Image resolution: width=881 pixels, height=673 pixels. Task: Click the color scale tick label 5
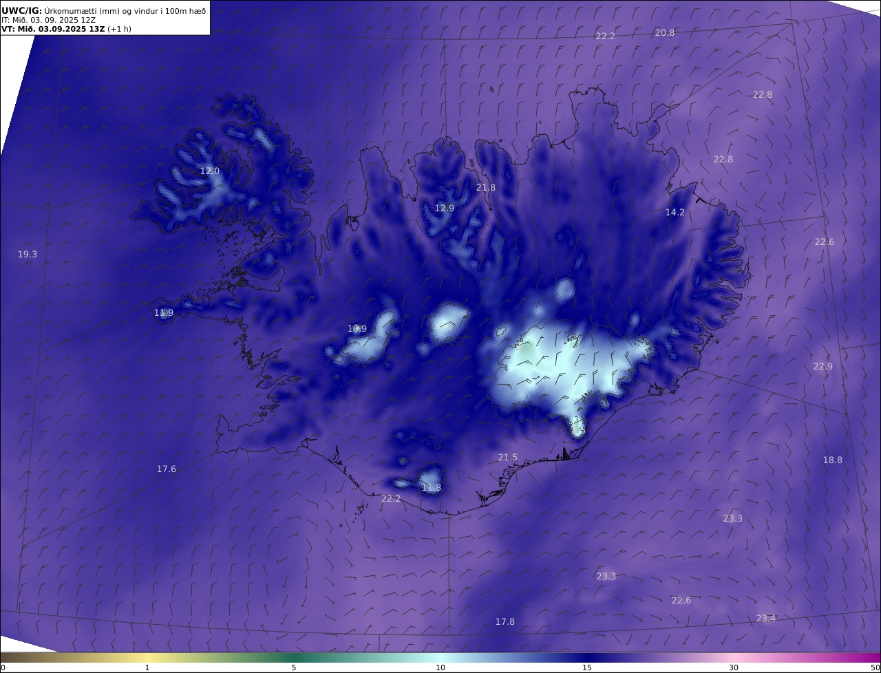click(x=294, y=667)
